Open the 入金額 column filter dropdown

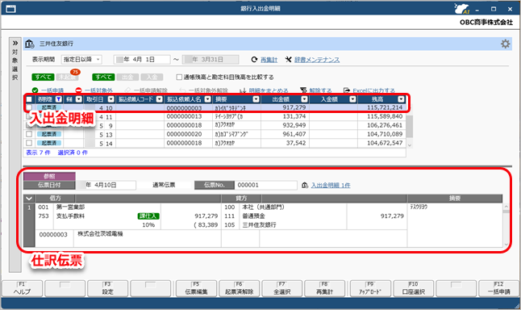click(x=352, y=99)
